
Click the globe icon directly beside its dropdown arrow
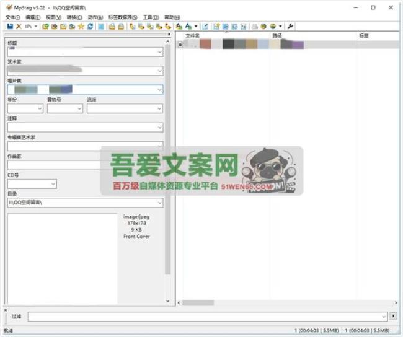point(273,26)
